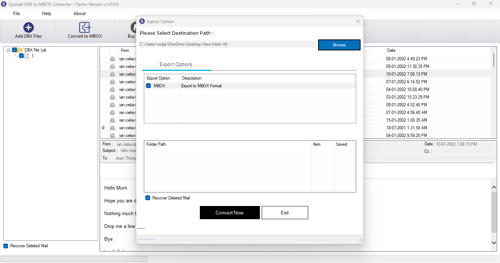Image resolution: width=500 pixels, height=263 pixels.
Task: Click the DBX File List folder icon
Action: pyautogui.click(x=20, y=50)
